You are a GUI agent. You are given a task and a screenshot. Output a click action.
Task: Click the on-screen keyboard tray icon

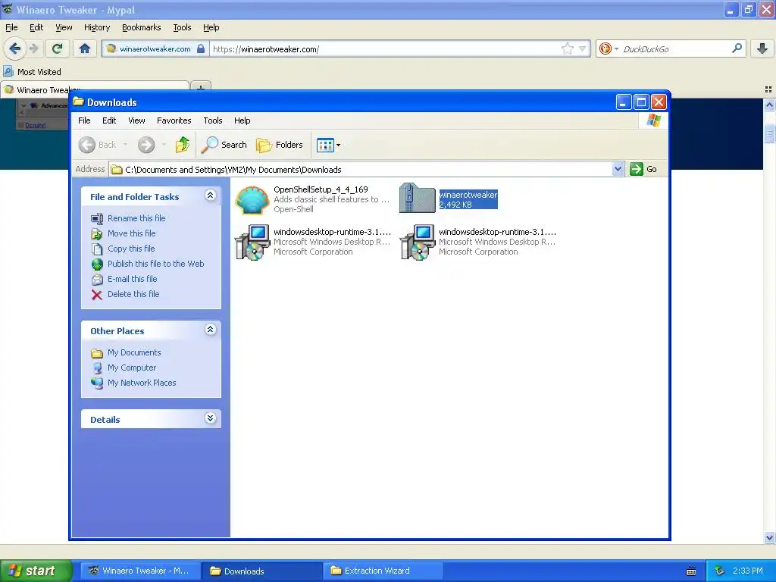click(691, 571)
